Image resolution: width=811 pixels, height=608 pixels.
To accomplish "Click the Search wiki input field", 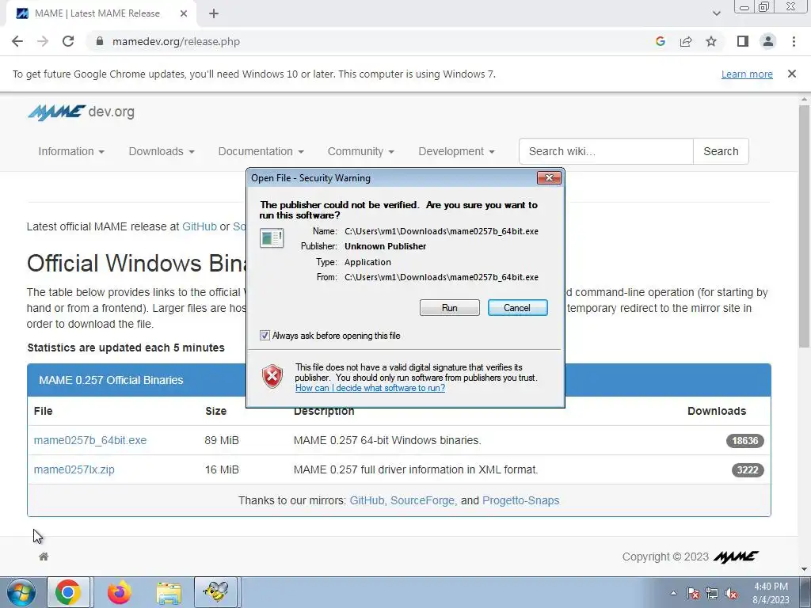I will point(606,151).
